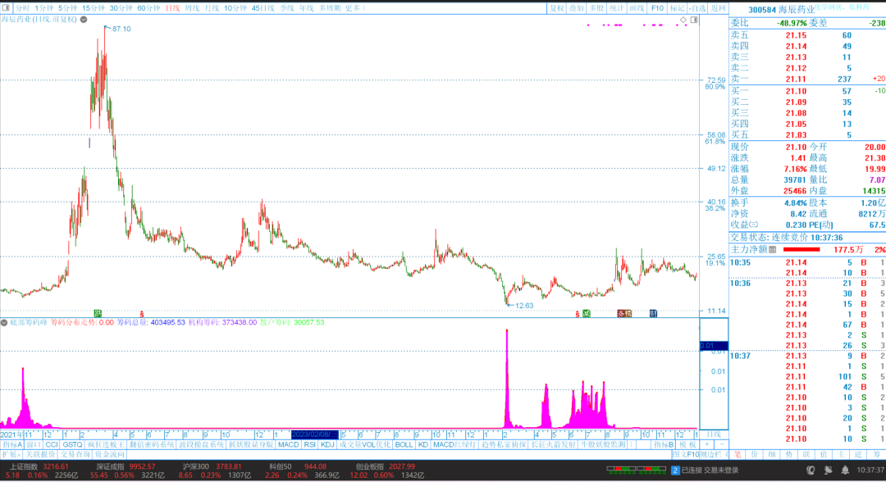
Task: Click the 标记 mark button
Action: [x=677, y=8]
